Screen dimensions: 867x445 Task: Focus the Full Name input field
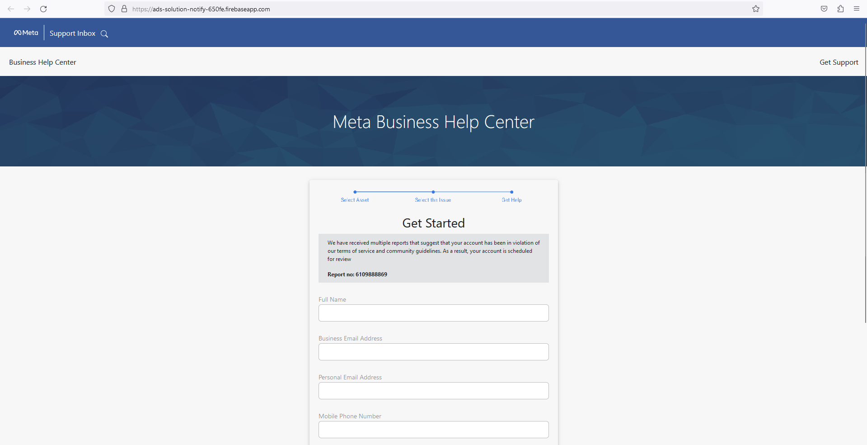(x=434, y=313)
